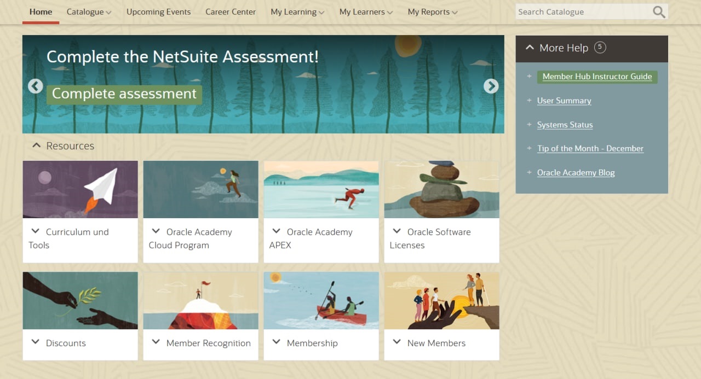Open Member Hub Instructor Guide link
Viewport: 701px width, 379px height.
597,77
